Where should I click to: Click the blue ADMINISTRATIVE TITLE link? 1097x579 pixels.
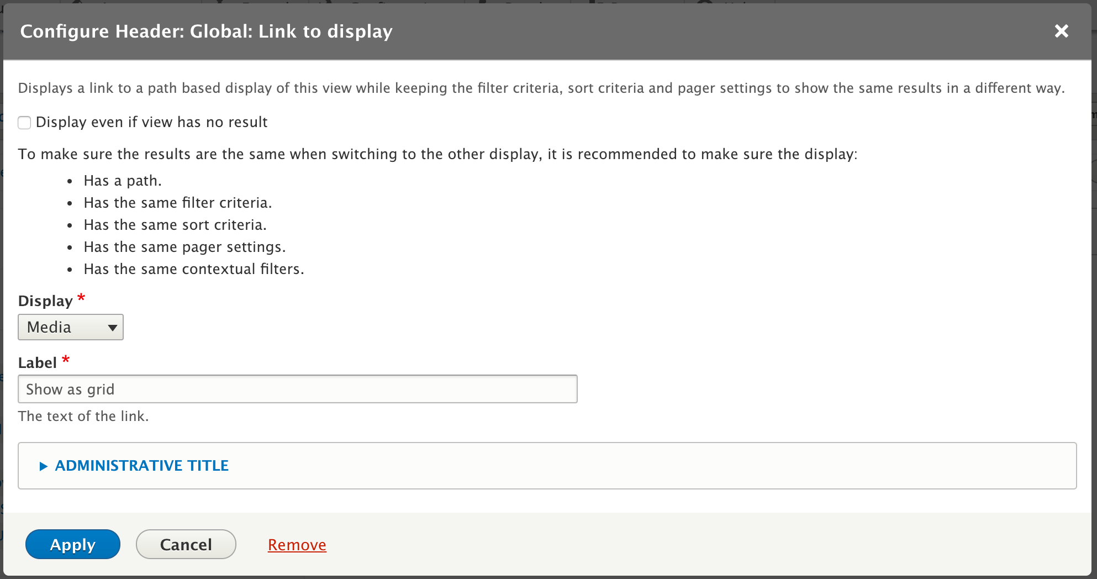141,466
